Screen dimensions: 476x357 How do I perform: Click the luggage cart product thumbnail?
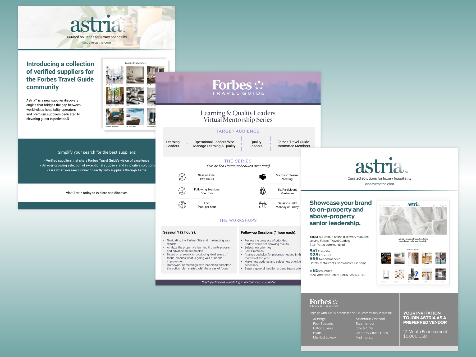coord(386,274)
